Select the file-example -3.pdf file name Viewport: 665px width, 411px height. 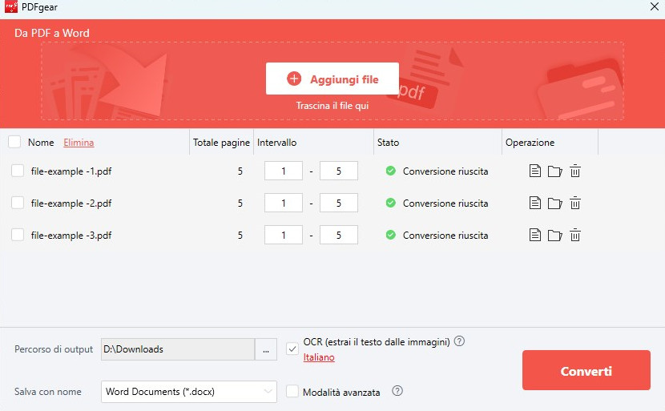tap(71, 236)
